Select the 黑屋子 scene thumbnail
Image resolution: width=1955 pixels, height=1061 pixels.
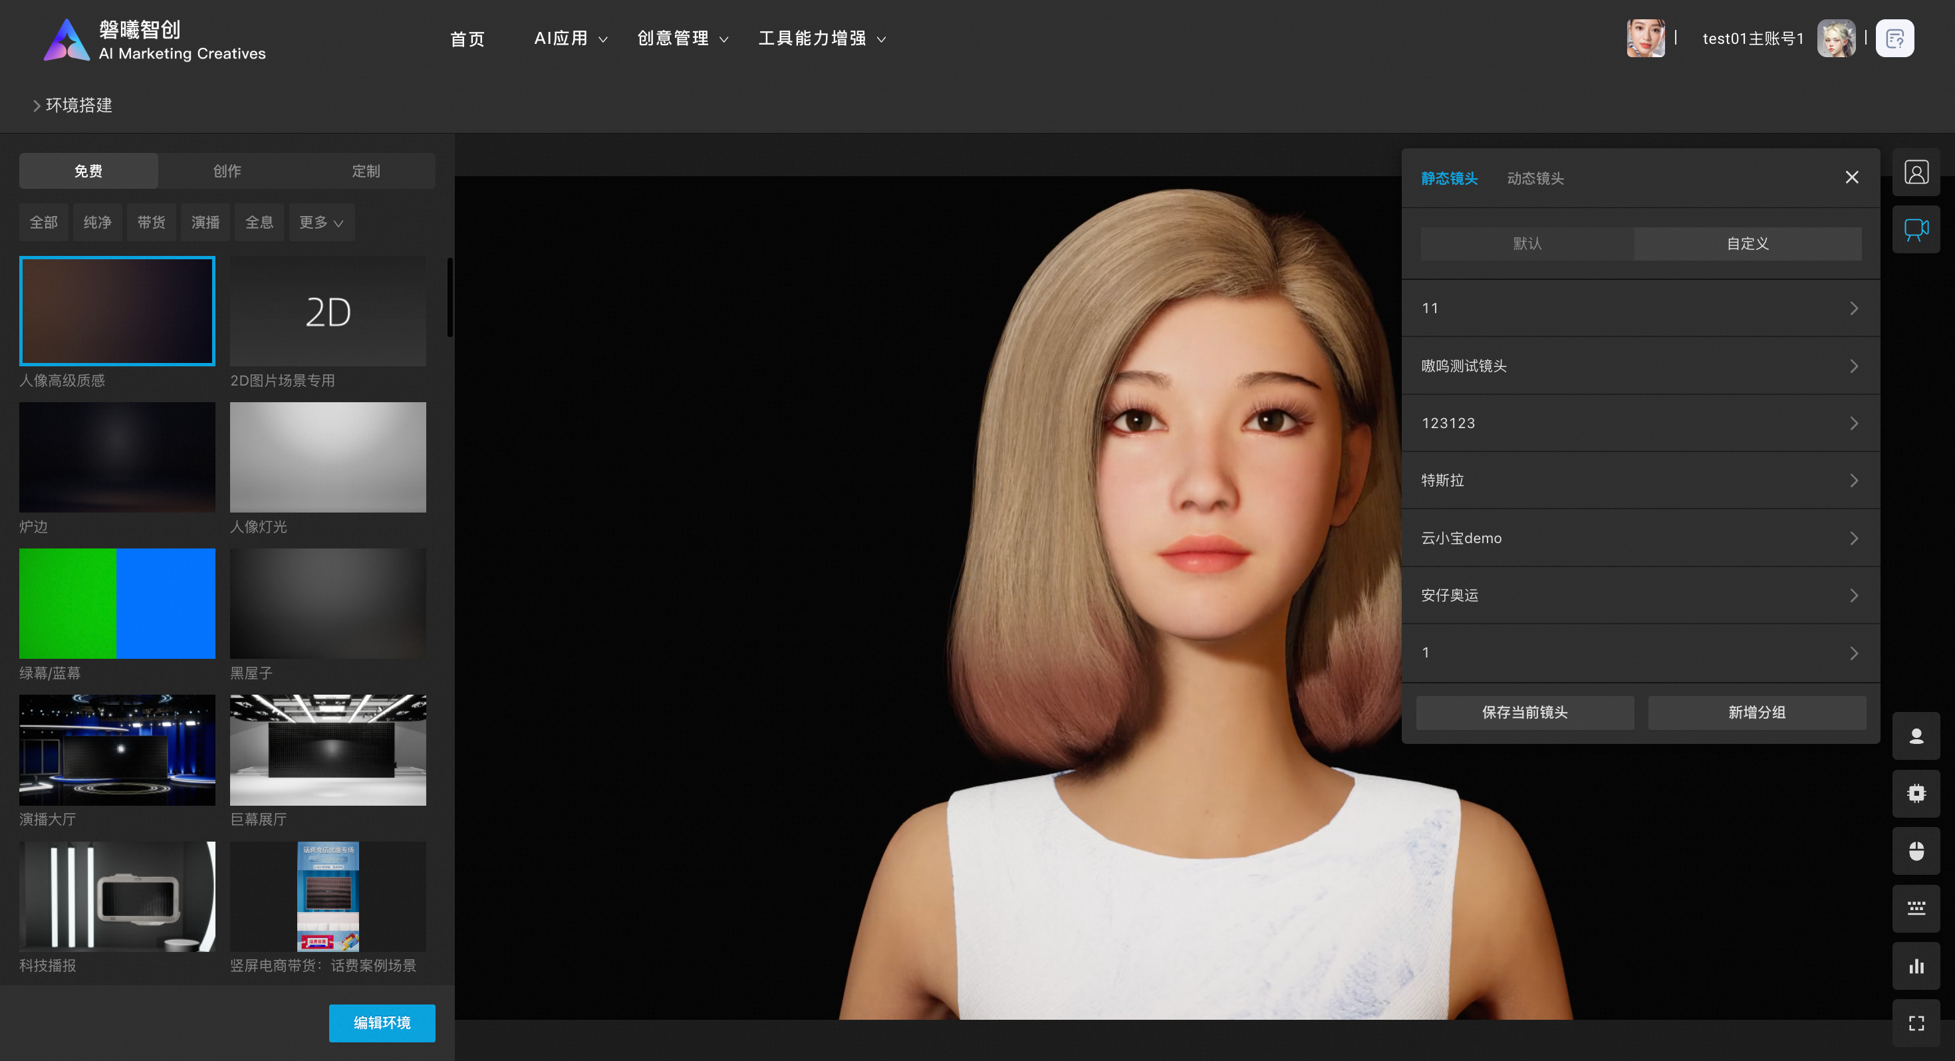tap(328, 604)
